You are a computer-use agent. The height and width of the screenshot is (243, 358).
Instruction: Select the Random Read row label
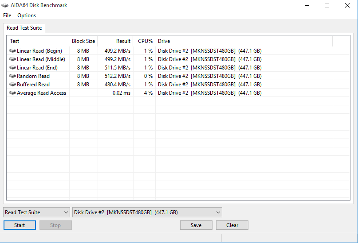(x=33, y=76)
